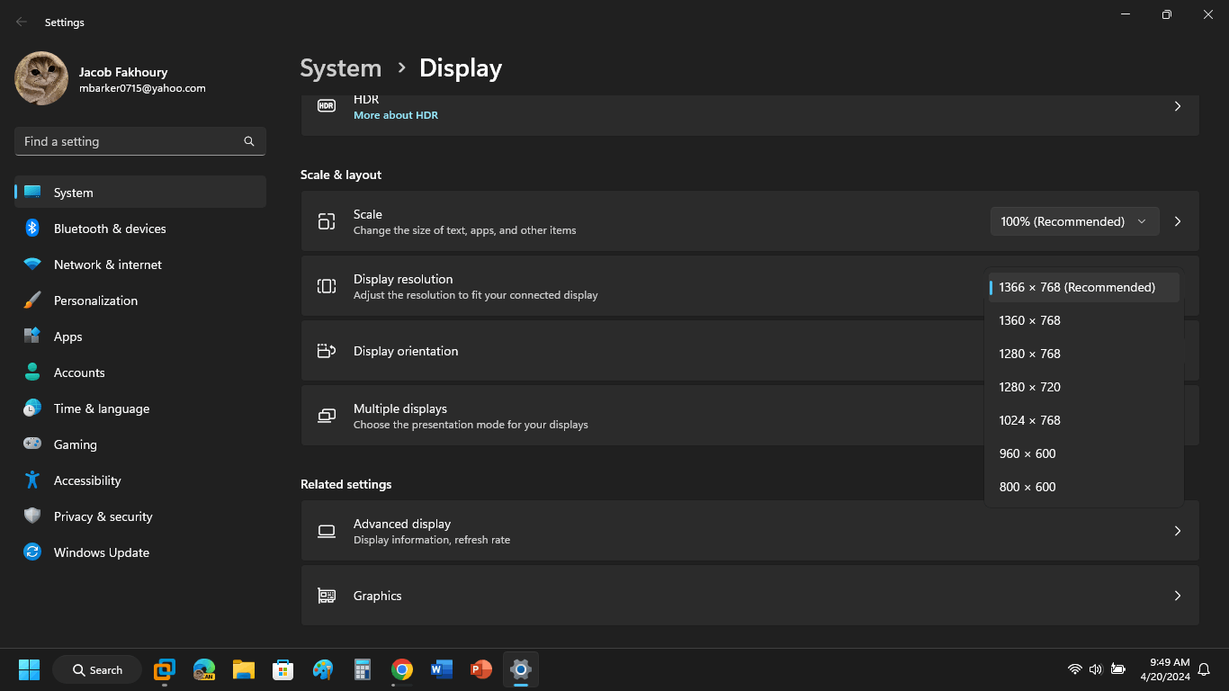
Task: Launch Google Chrome from taskbar
Action: (x=402, y=669)
